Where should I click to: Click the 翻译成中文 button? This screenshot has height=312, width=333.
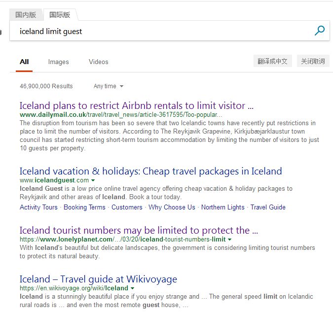pyautogui.click(x=272, y=61)
